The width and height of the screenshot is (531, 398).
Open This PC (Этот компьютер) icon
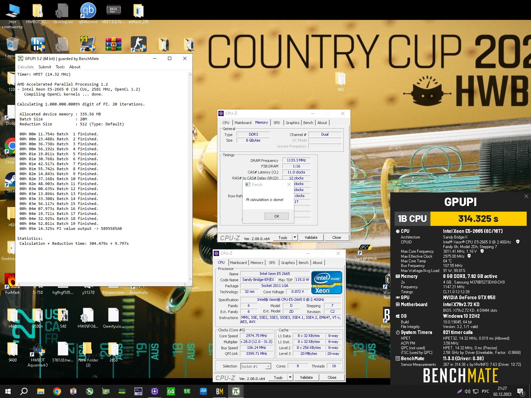tap(12, 15)
